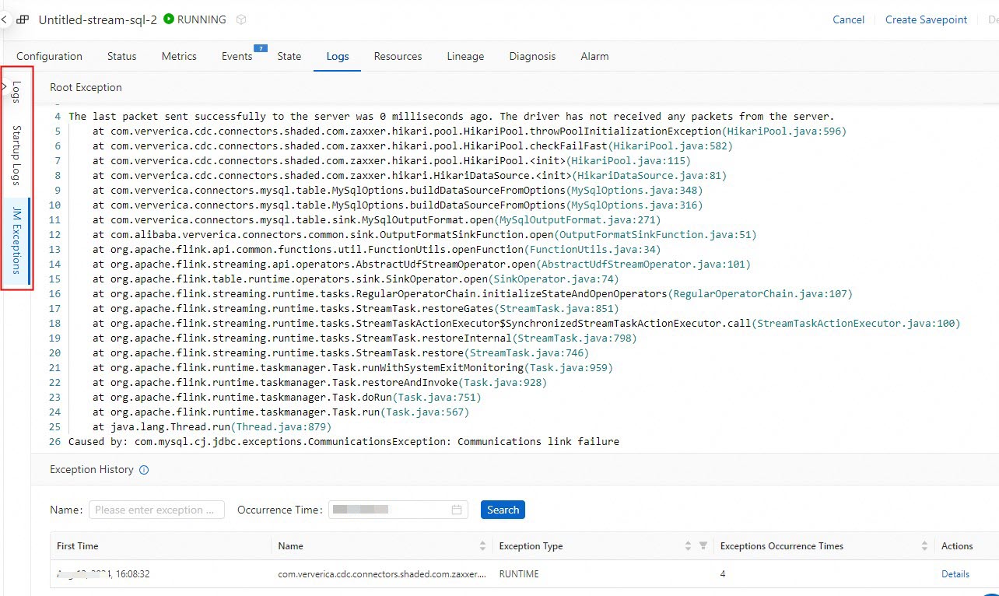Image resolution: width=999 pixels, height=596 pixels.
Task: Click the StreamTask.java:851 reference
Action: (x=556, y=309)
